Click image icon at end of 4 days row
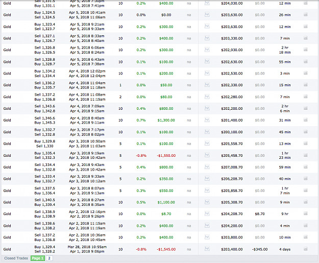This screenshot has height=263, width=319. click(306, 249)
